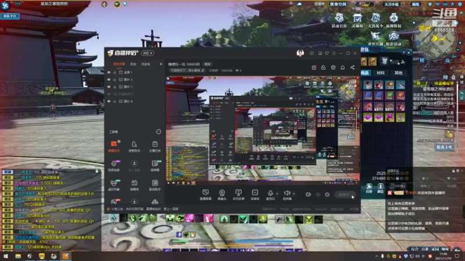Screen dimensions: 465x261
Task: Open 弹幕助手 tool
Action: 114,146
